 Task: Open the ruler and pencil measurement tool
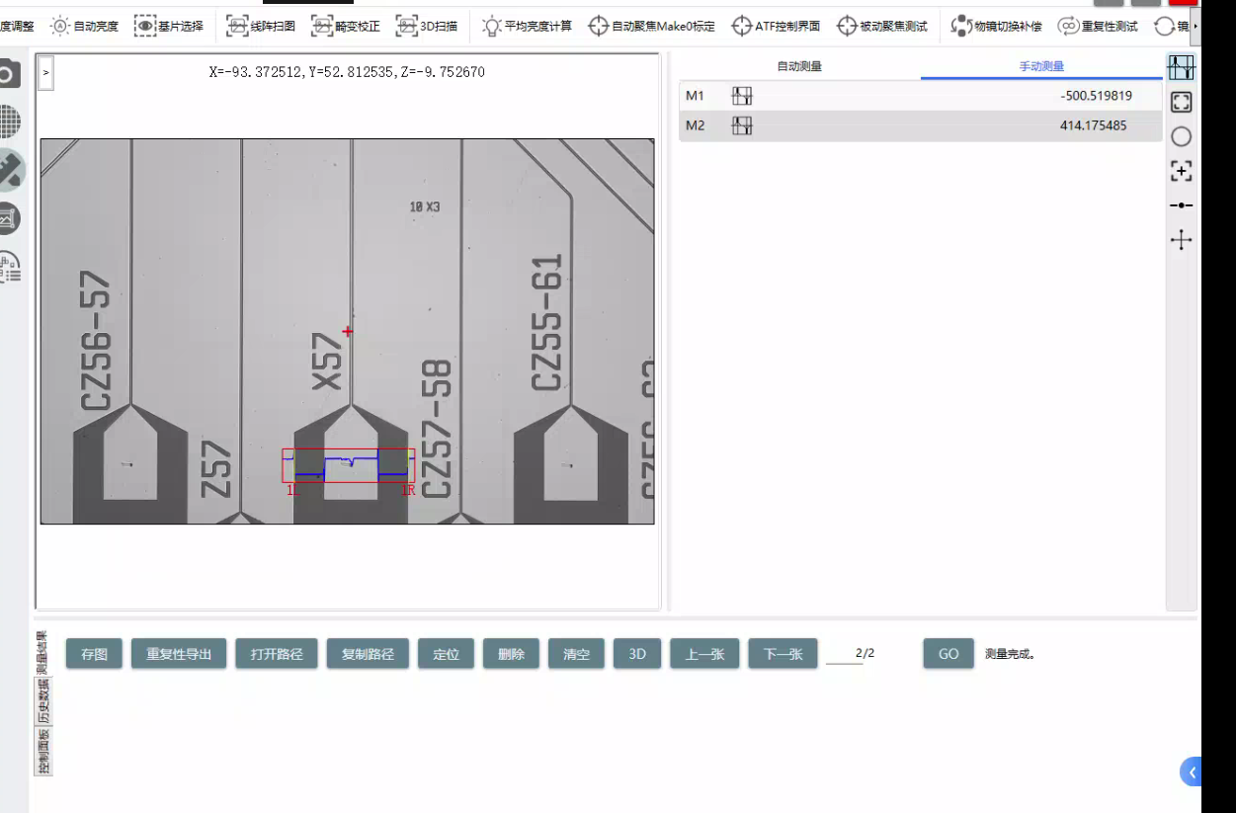pos(8,170)
